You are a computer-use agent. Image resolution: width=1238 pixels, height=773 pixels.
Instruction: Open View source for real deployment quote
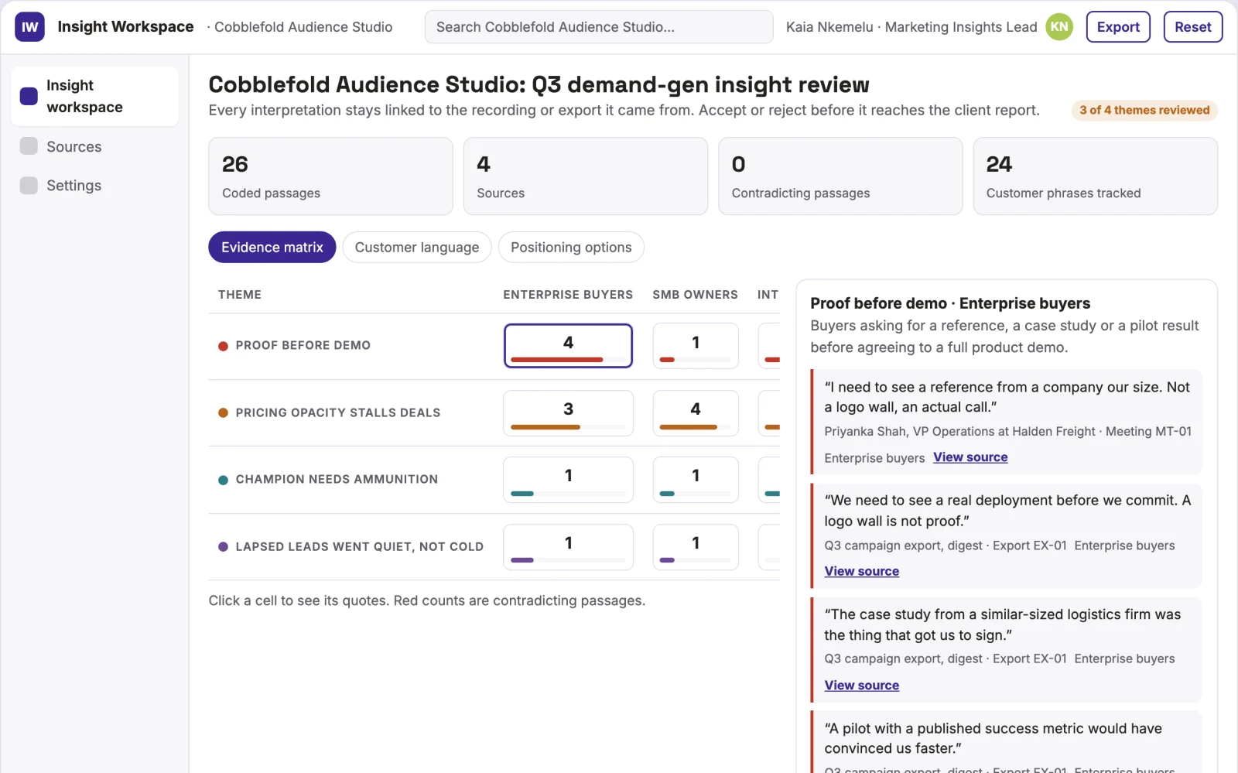(x=861, y=571)
